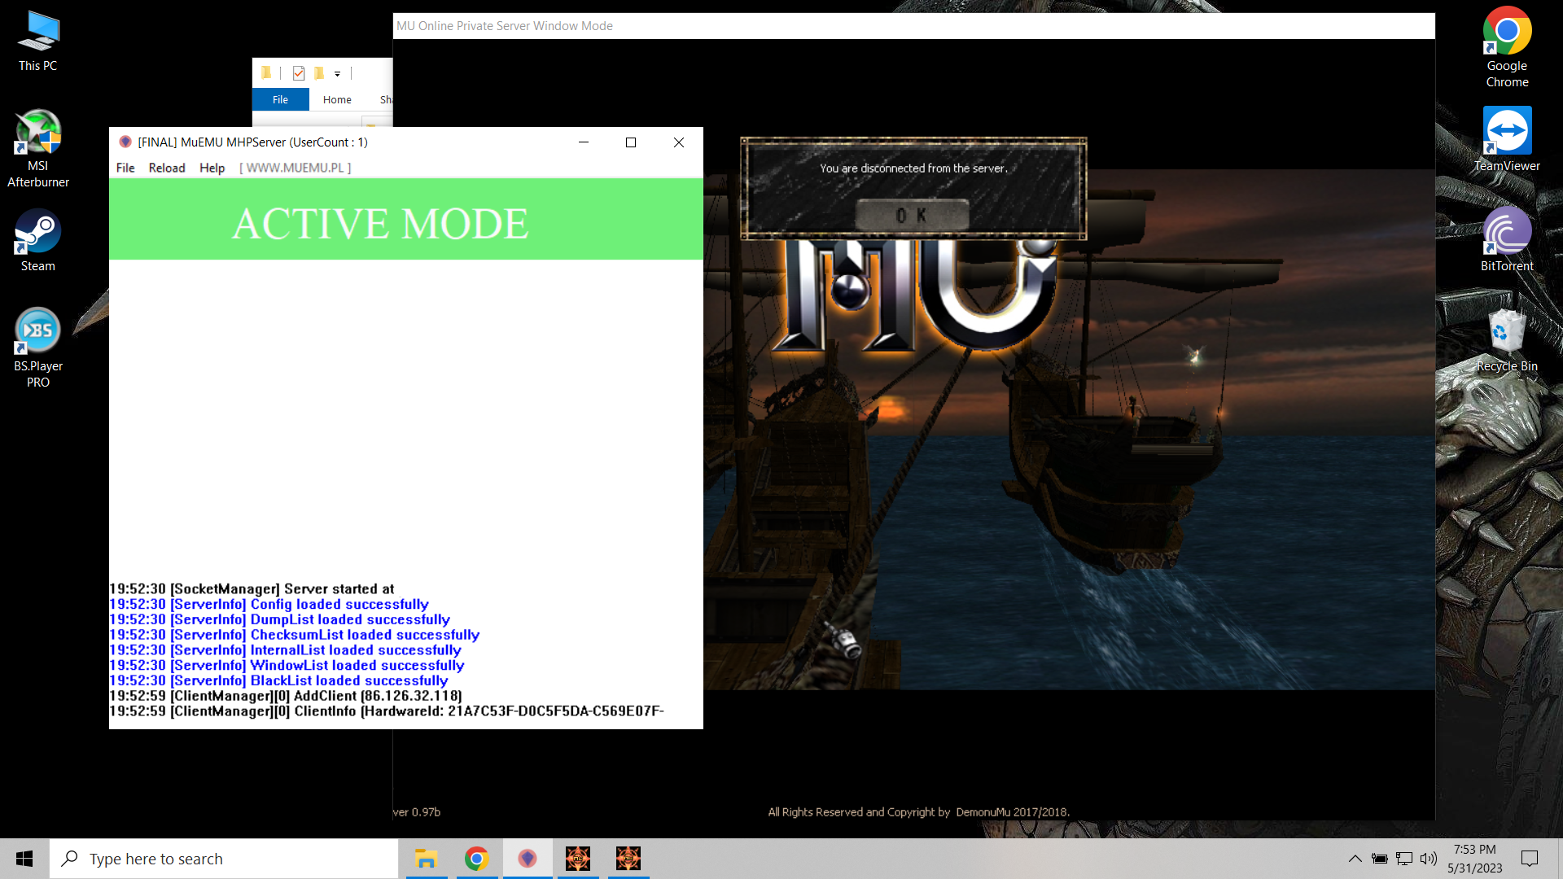The width and height of the screenshot is (1563, 879).
Task: Launch the Steam desktop shortcut
Action: click(x=38, y=240)
